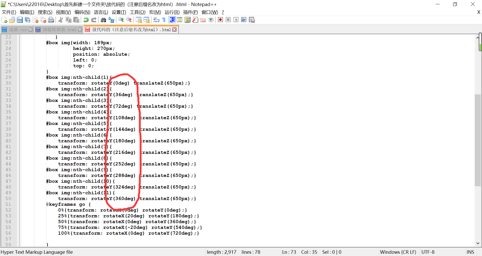
Task: Click the Close All documents icon
Action: [x=43, y=20]
